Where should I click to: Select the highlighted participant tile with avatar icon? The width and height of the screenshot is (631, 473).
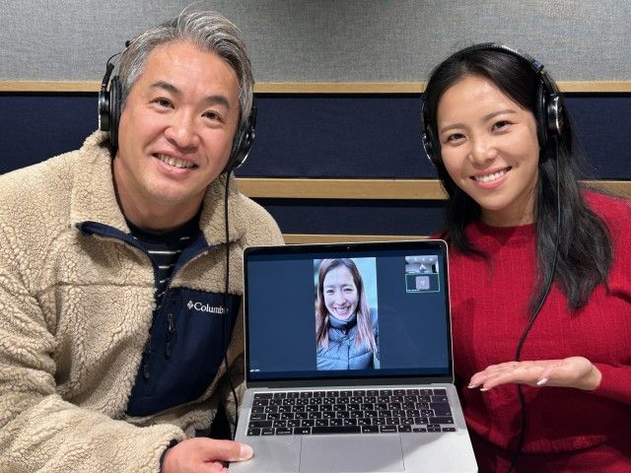(x=422, y=283)
